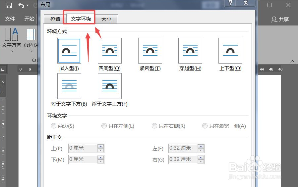Switch to the 大小 tab
The image size is (298, 187).
pos(106,19)
